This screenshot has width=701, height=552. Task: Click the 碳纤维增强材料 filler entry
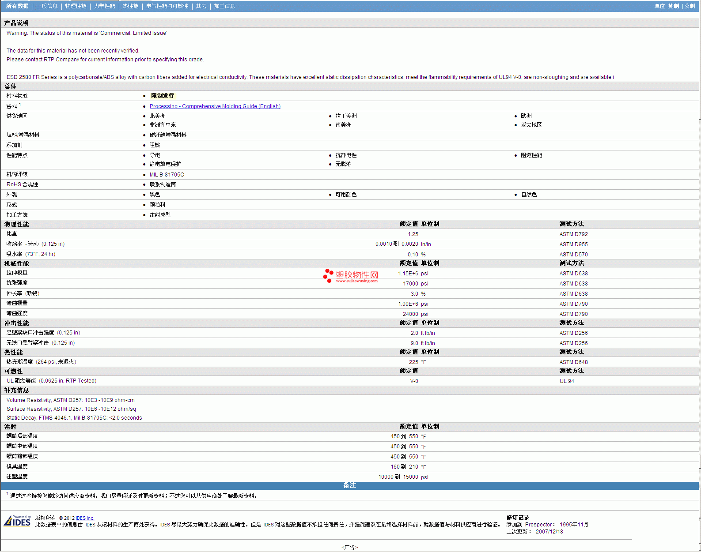[x=168, y=135]
